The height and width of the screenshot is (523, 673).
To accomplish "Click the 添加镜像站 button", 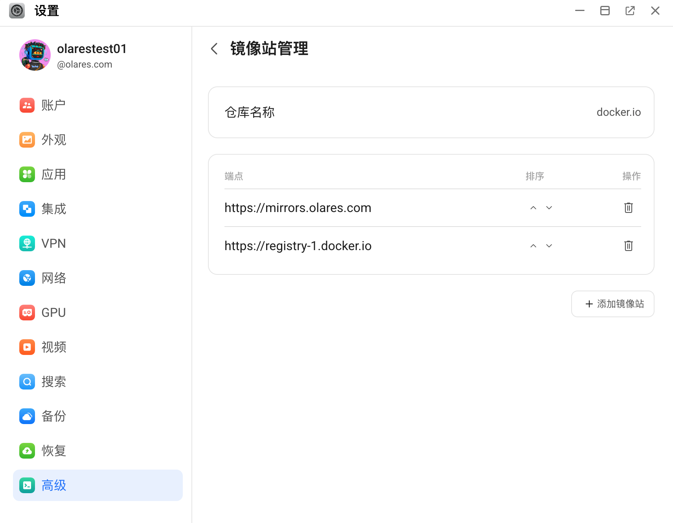I will coord(612,304).
